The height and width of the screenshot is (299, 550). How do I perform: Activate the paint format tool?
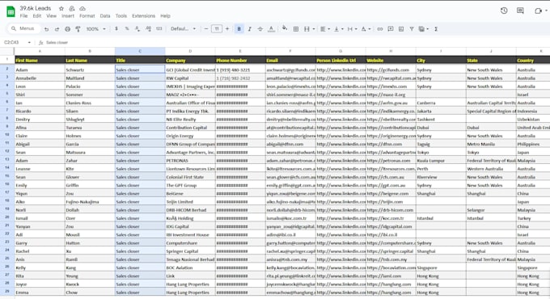[x=78, y=29]
